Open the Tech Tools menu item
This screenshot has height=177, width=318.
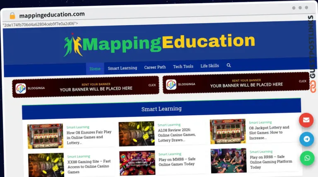point(183,66)
